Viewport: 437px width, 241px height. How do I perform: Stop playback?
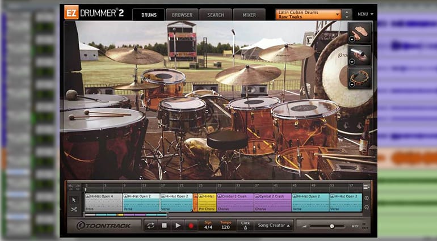165,226
